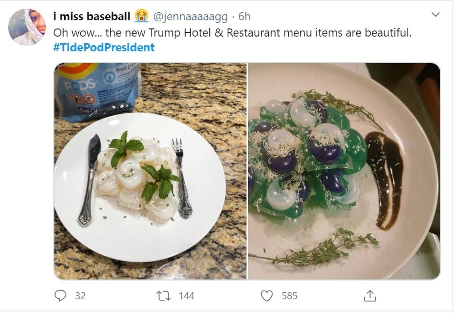Click the display name "i miss baseball"
The image size is (461, 313).
(x=91, y=16)
